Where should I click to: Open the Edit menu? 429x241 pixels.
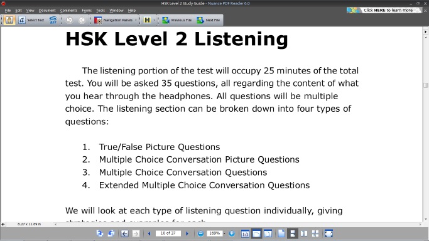pyautogui.click(x=18, y=11)
